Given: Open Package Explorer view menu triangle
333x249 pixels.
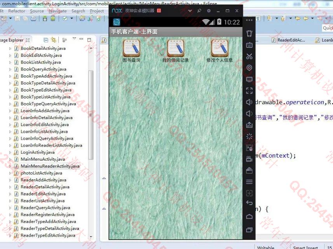Looking at the screenshot, I should click(x=74, y=39).
